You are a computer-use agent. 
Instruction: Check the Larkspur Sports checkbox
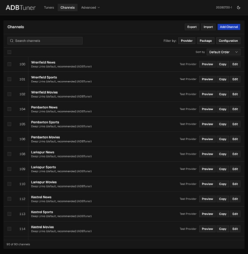pyautogui.click(x=9, y=169)
